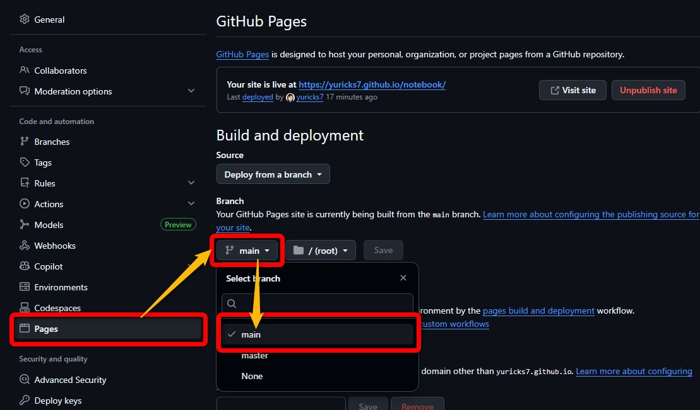Screen dimensions: 700x410
Task: Click the Moderation options comment icon
Action: pos(25,91)
